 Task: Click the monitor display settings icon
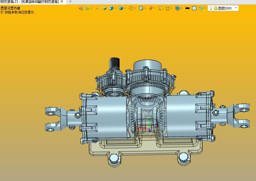tap(177, 8)
